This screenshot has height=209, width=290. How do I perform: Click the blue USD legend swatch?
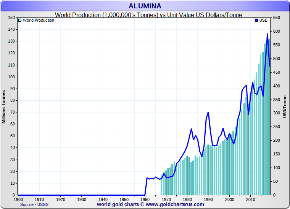tap(256, 20)
